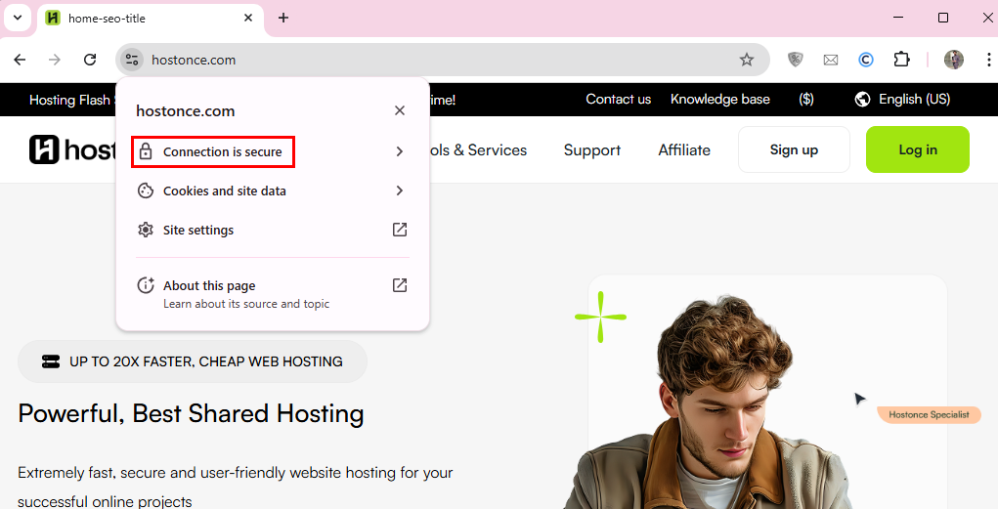This screenshot has width=998, height=509.
Task: Click Learn about its source and topic text
Action: coord(246,304)
